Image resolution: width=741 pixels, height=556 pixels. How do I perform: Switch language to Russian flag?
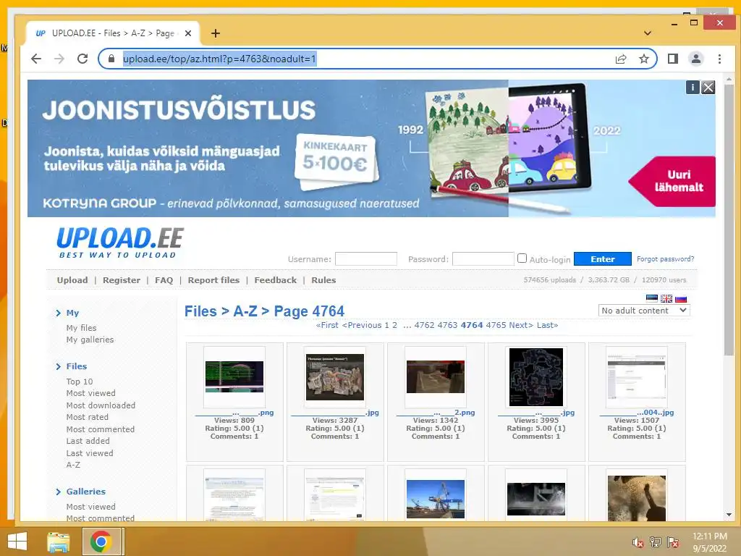(681, 298)
